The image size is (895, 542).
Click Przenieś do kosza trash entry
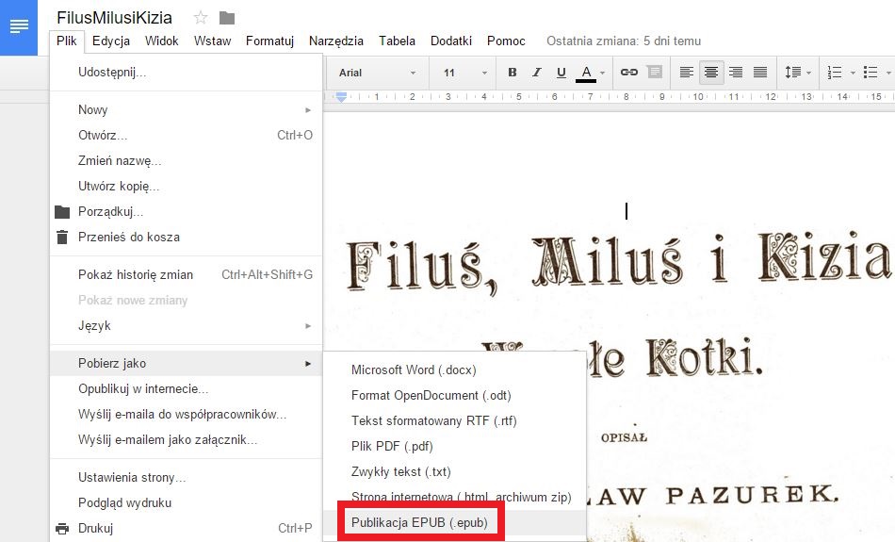(x=187, y=237)
